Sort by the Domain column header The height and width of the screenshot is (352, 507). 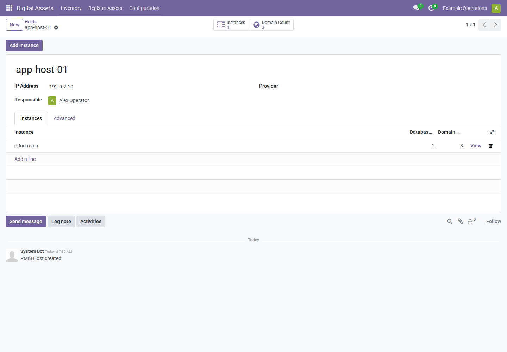click(x=449, y=132)
